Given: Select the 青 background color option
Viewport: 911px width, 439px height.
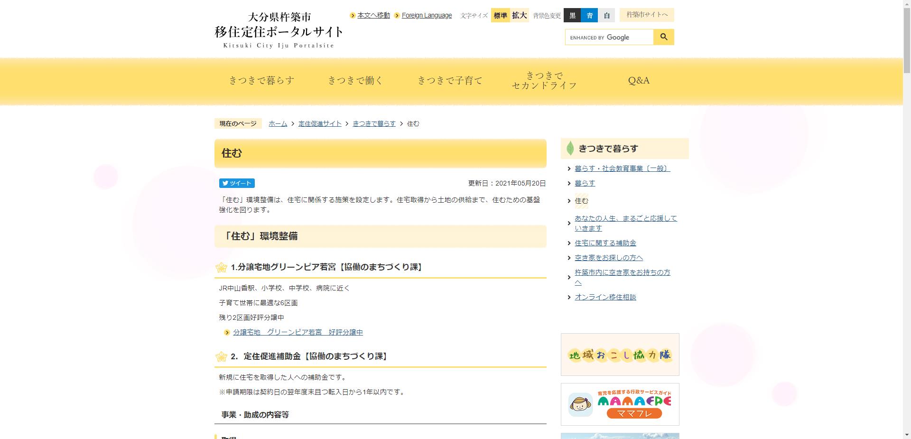Looking at the screenshot, I should coord(590,15).
